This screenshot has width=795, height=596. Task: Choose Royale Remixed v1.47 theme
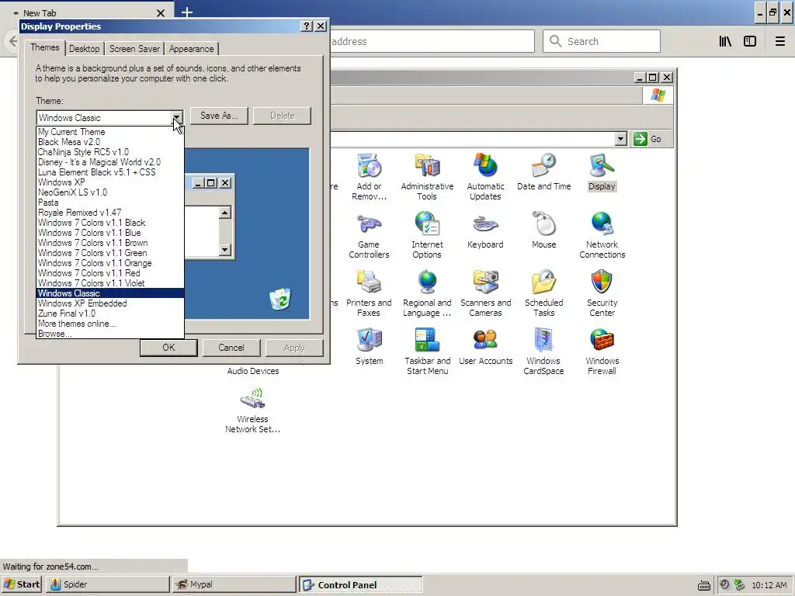click(110, 213)
